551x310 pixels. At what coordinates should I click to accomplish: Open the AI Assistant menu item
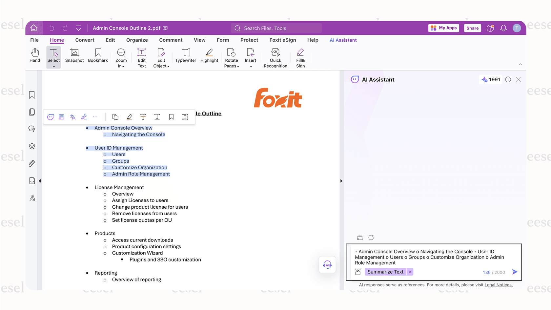pos(343,40)
